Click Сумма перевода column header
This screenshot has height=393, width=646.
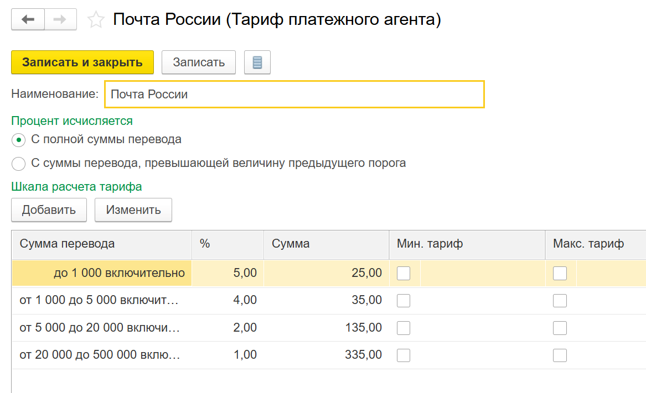(102, 244)
